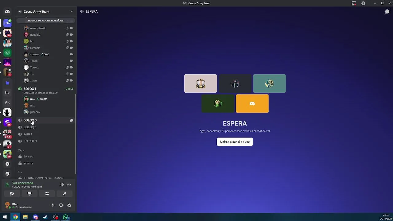This screenshot has height=221, width=393.
Task: Click the light pink avatar tile
Action: 200,83
